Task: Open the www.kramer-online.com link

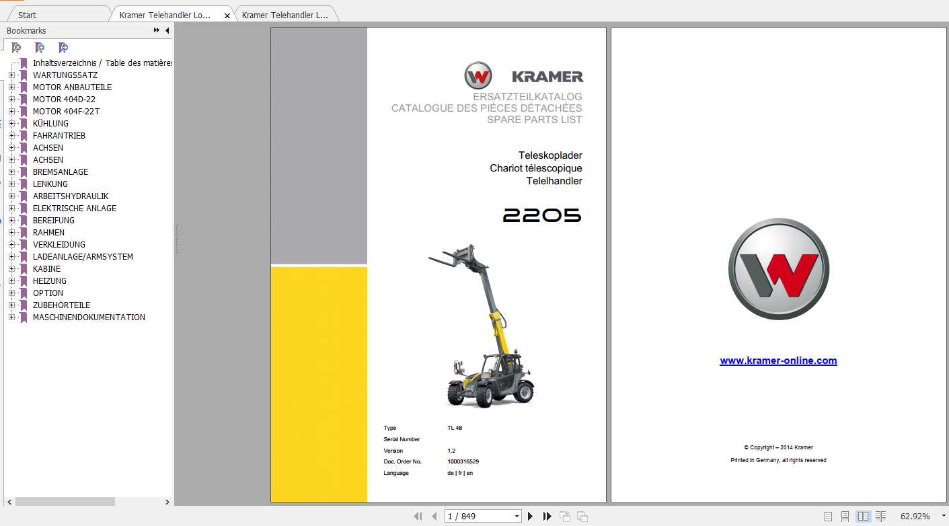Action: pyautogui.click(x=778, y=361)
